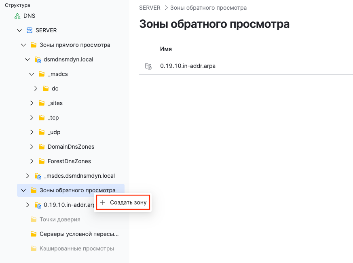Expand the _tcp folder node

click(32, 118)
